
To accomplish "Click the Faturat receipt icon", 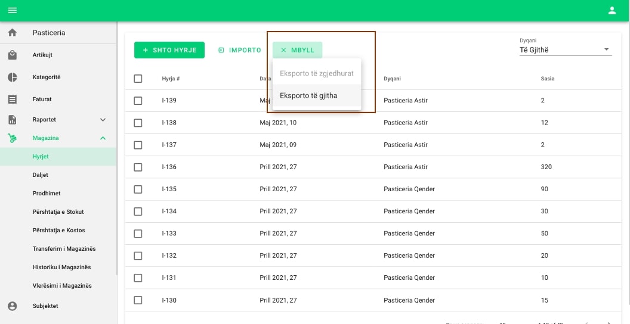I will click(12, 99).
